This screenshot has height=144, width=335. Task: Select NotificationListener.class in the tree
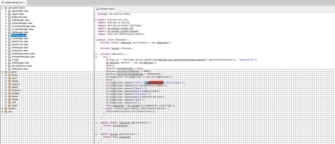(x=23, y=54)
